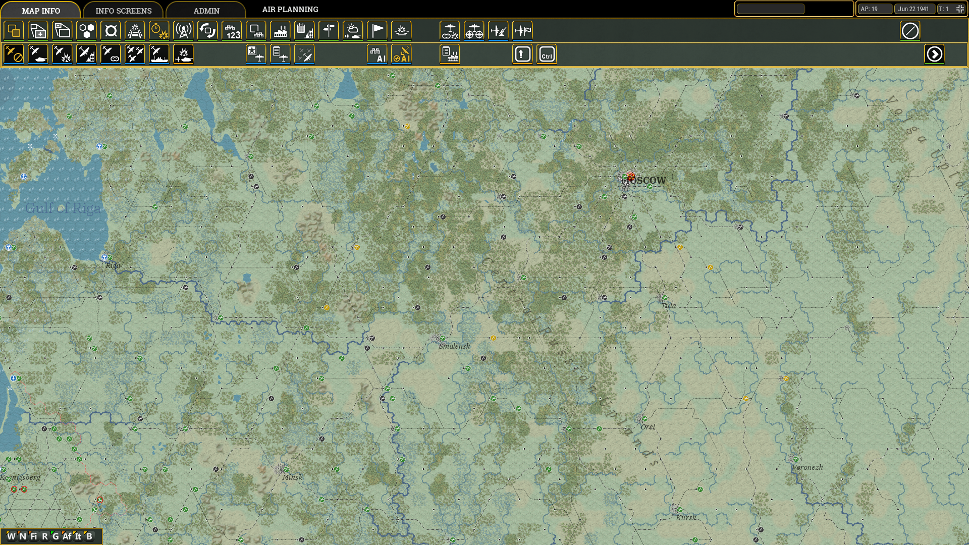Click the T: 1 turn indicator
969x545 pixels.
[x=945, y=9]
